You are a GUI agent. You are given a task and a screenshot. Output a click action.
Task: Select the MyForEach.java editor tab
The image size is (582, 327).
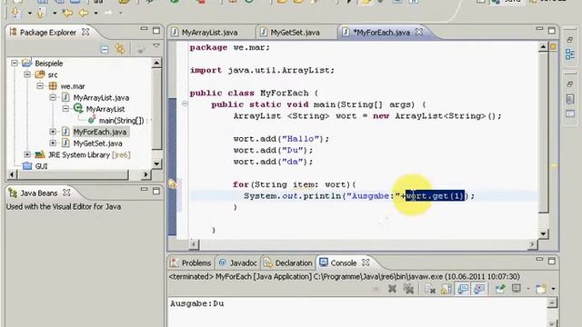click(x=381, y=33)
